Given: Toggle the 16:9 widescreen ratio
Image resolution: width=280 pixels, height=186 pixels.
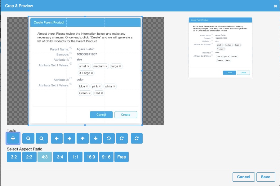Looking at the screenshot, I should coord(91,157).
